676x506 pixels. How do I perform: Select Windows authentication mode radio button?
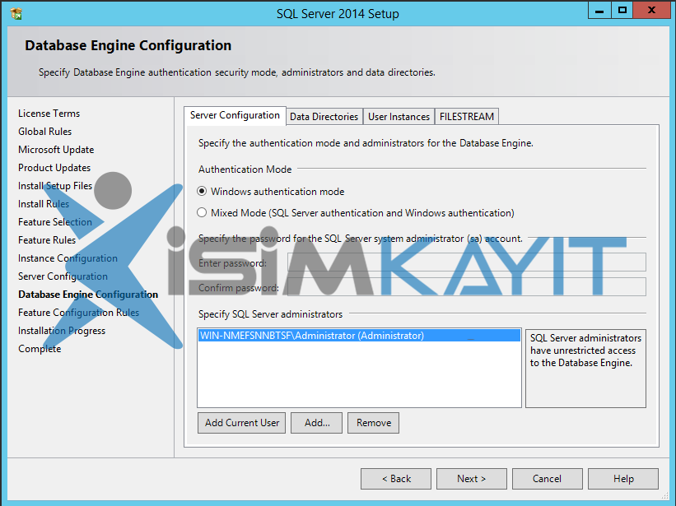pos(202,191)
